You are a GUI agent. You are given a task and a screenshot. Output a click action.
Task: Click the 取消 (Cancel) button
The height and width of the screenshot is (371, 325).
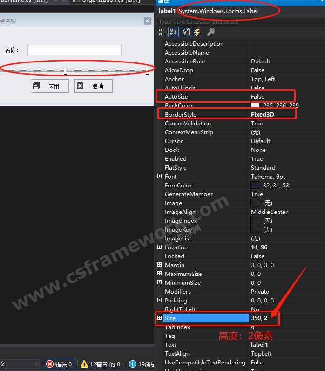tap(93, 86)
